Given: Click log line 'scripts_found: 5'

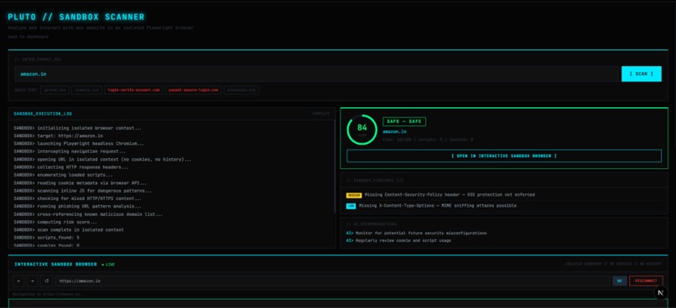Looking at the screenshot, I should click(47, 238).
